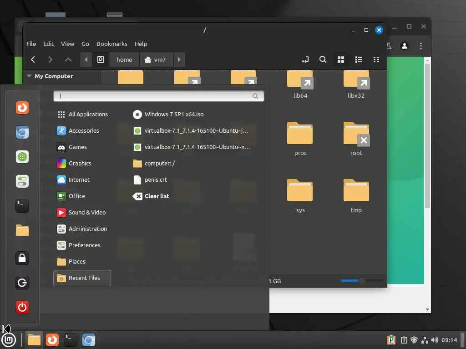The width and height of the screenshot is (466, 349).
Task: Select the Office category
Action: click(82, 196)
